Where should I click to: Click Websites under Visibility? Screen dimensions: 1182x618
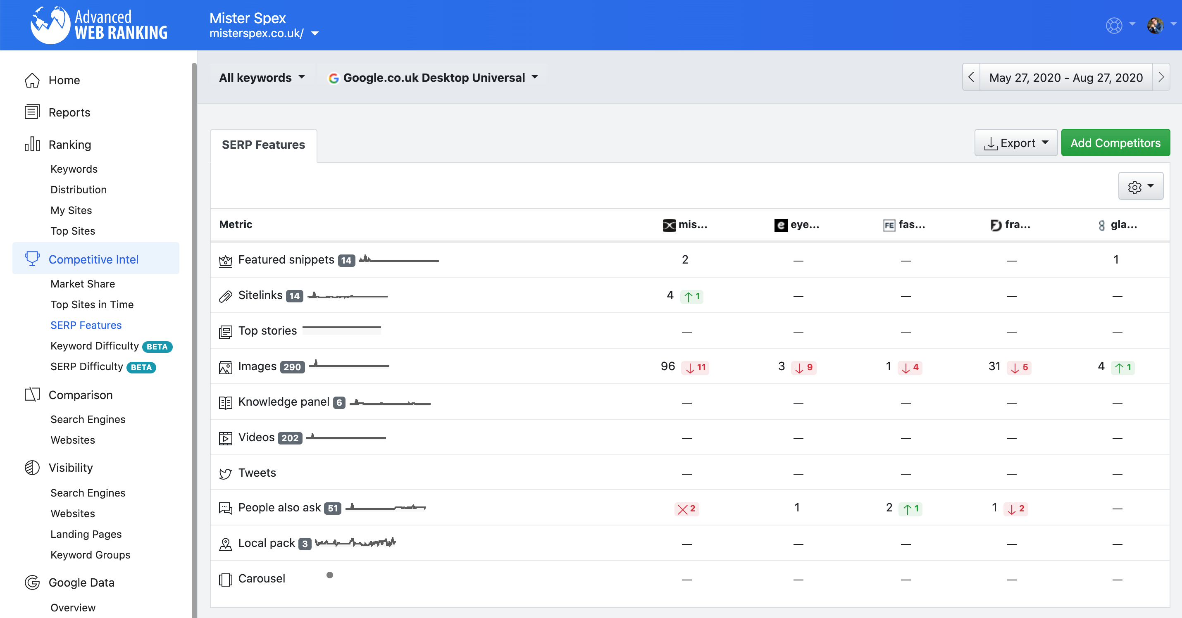point(72,513)
